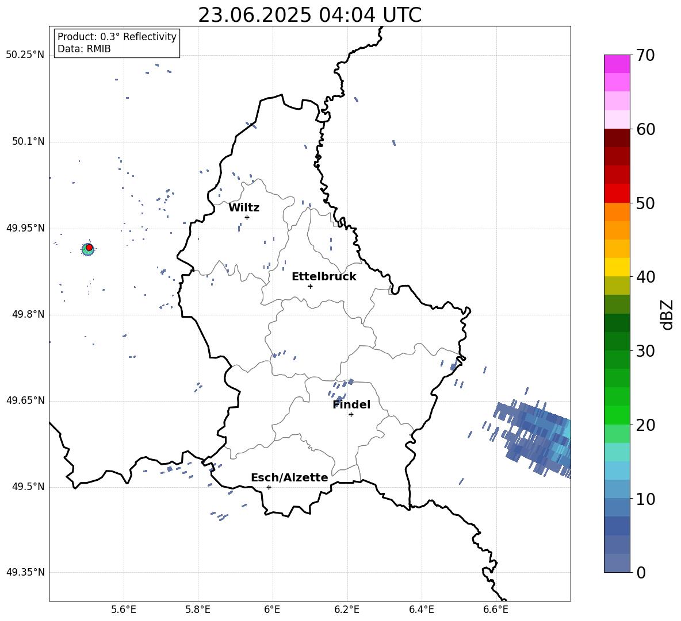Click the colorbar tick label 30
681x621 pixels.
(645, 351)
